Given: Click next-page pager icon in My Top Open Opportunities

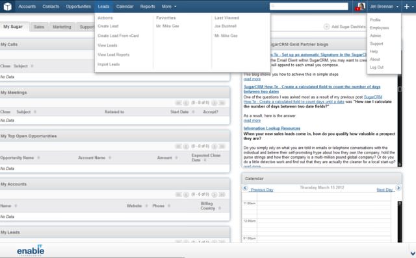Looking at the screenshot, I should click(214, 147).
